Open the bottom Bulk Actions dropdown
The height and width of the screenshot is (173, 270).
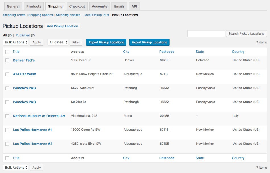[16, 168]
